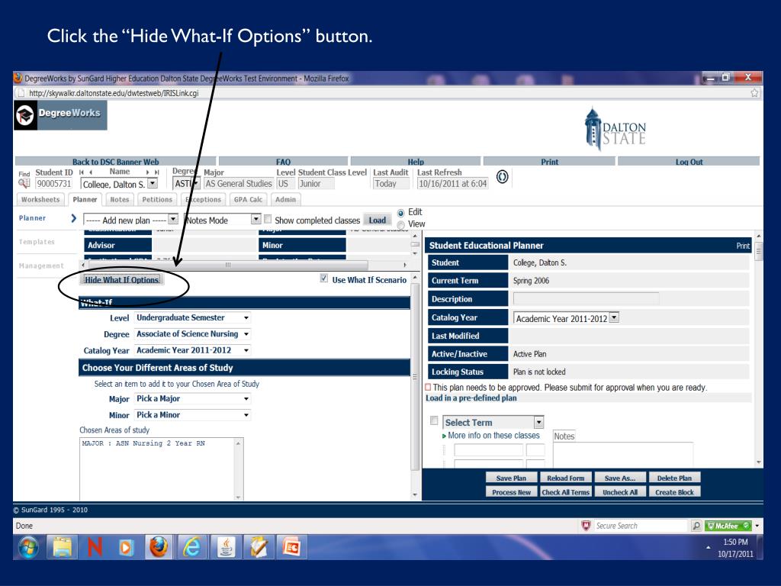Open the Pick a Major dropdown
The height and width of the screenshot is (586, 781).
pyautogui.click(x=193, y=398)
